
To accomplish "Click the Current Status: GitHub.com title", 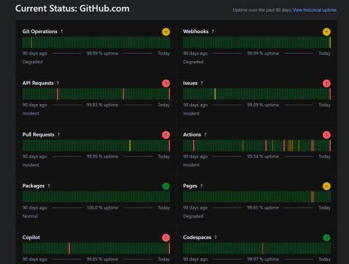I will (72, 9).
